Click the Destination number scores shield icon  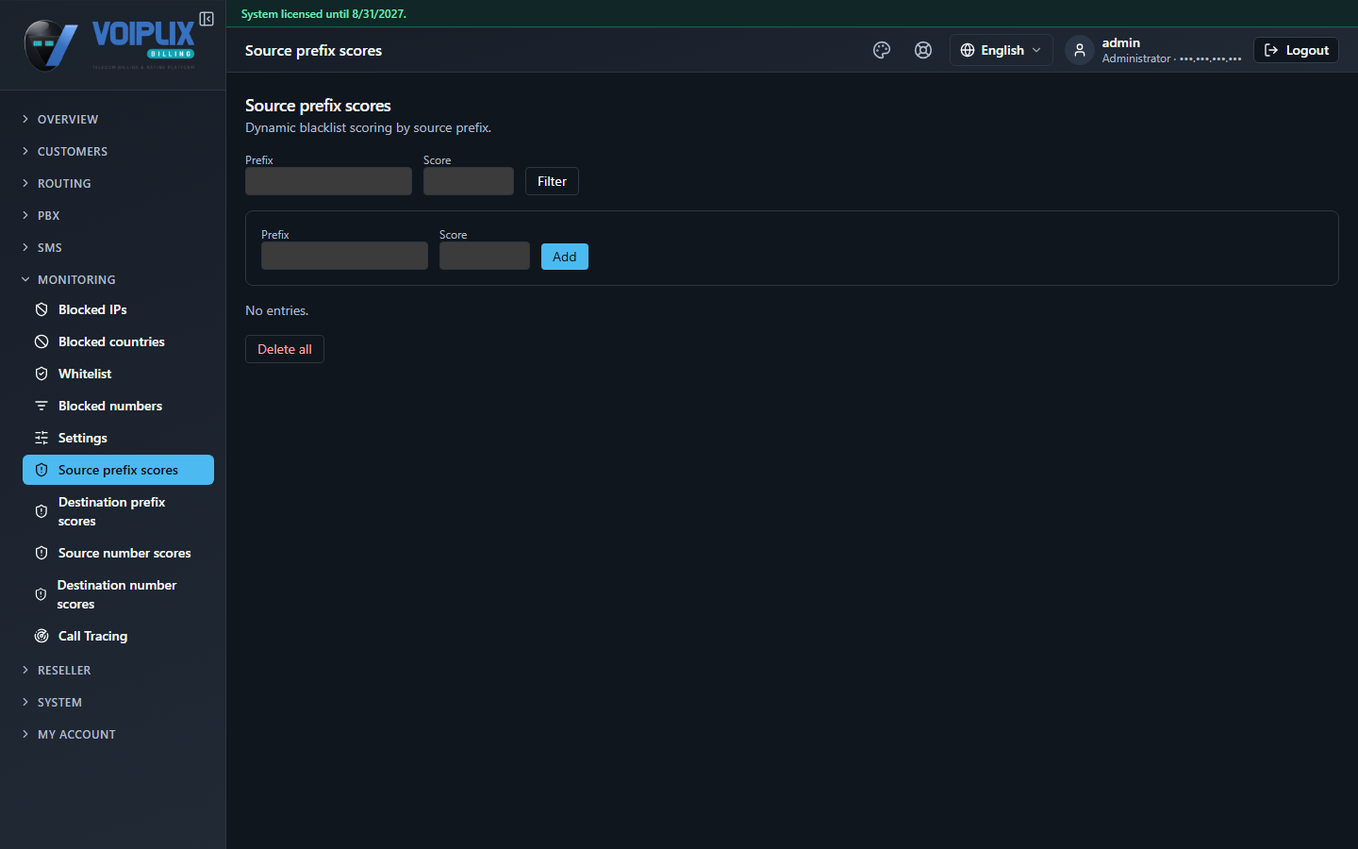click(41, 594)
